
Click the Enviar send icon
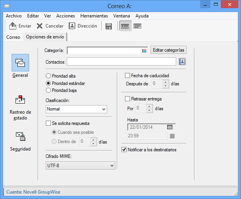pyautogui.click(x=12, y=26)
